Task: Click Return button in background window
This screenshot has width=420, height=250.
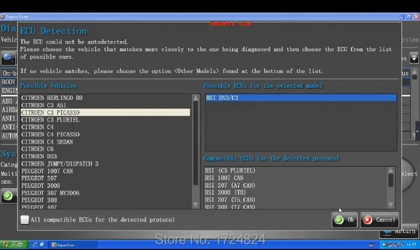Action: point(400,231)
